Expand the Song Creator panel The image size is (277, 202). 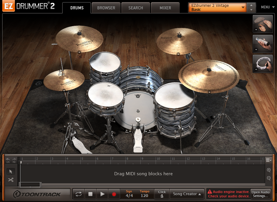coord(187,194)
